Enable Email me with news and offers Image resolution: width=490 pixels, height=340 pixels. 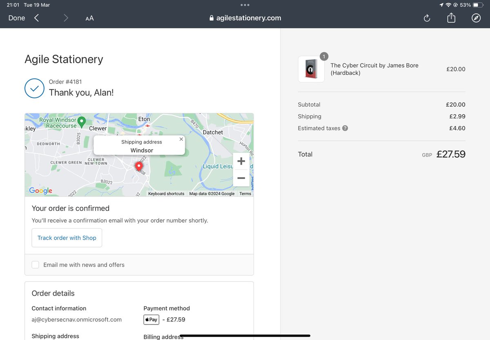coord(36,265)
